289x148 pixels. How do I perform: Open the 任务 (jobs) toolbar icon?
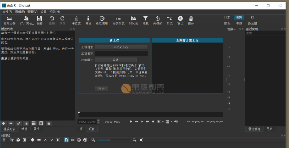191,20
